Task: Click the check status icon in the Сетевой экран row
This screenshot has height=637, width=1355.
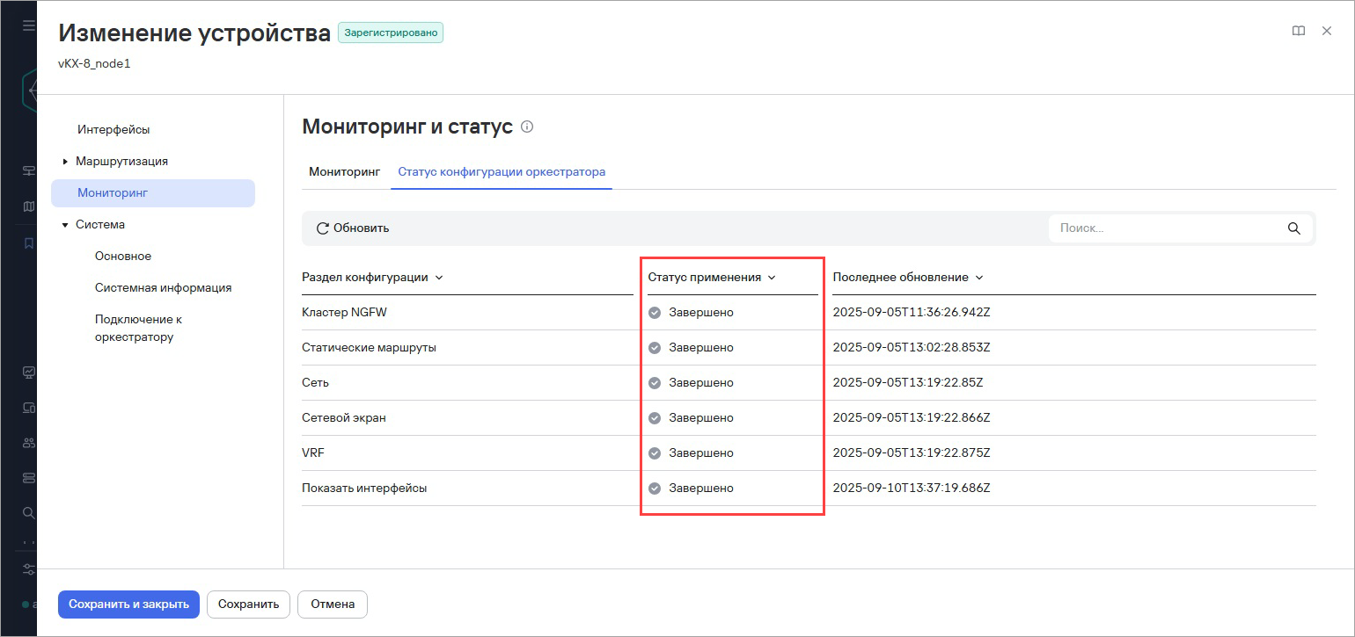Action: pyautogui.click(x=655, y=418)
